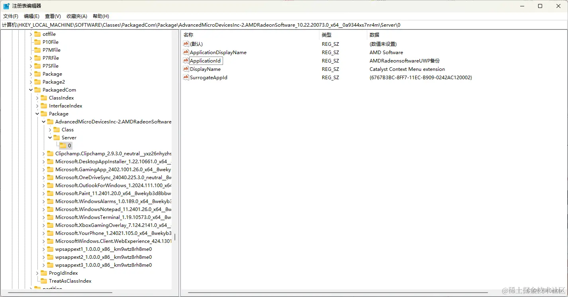Screen dimensions: 568x297
Task: Collapse the PackagedCom tree node
Action: (31, 90)
